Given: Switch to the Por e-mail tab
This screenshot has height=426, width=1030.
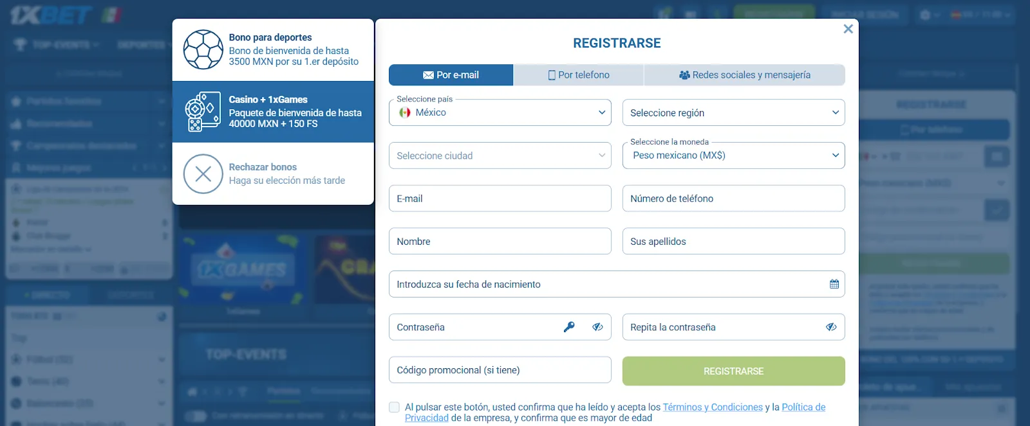Looking at the screenshot, I should point(451,75).
